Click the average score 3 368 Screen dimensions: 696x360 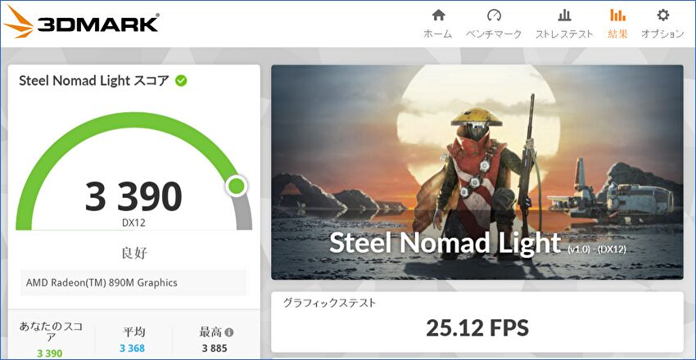133,349
